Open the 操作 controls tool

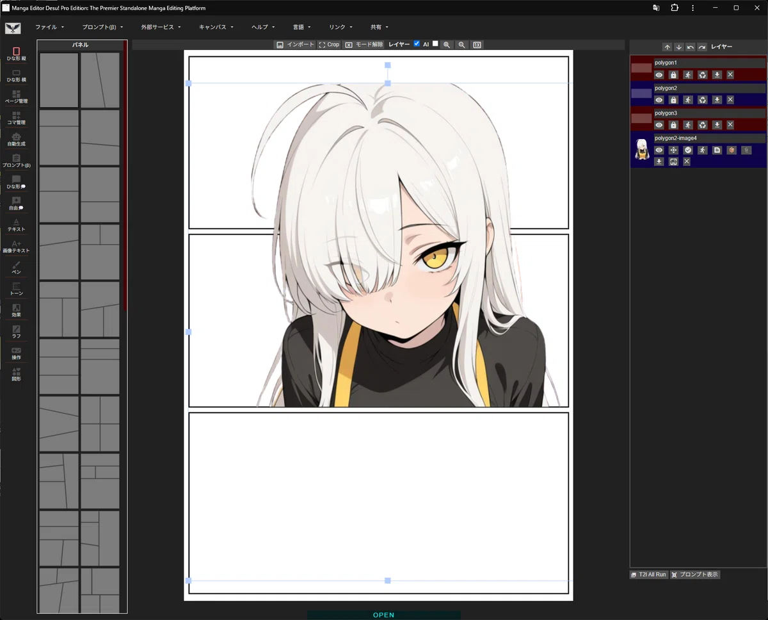(16, 353)
